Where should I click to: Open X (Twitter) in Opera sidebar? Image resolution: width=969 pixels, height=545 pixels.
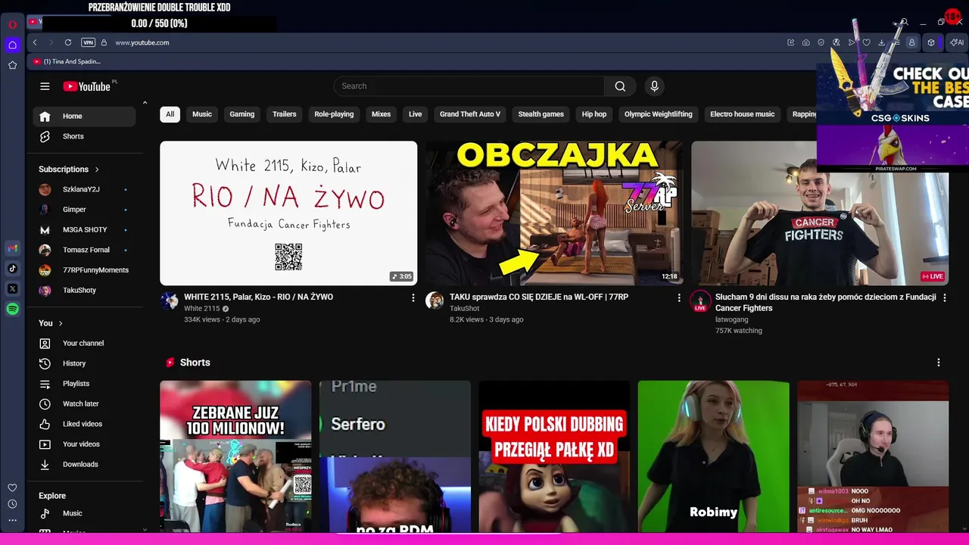tap(12, 288)
